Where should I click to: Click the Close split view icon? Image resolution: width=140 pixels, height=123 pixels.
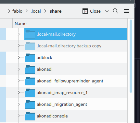pyautogui.click(x=85, y=11)
